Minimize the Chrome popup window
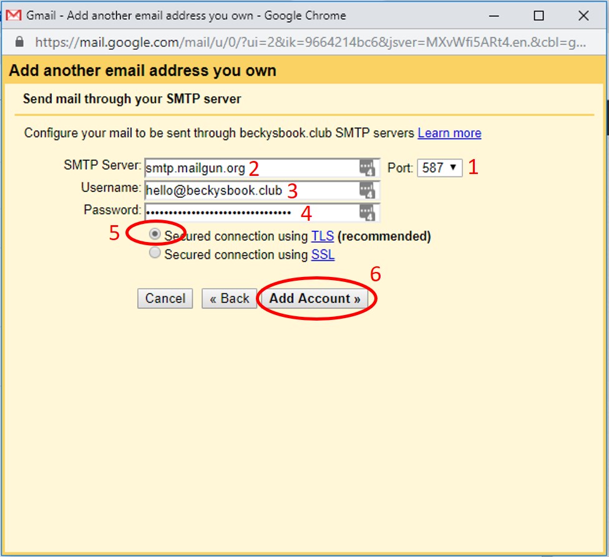This screenshot has width=609, height=557. 494,16
